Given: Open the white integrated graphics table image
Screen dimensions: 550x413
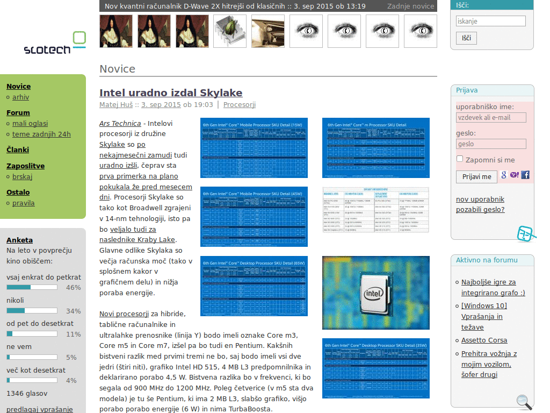Looking at the screenshot, I should click(375, 210).
